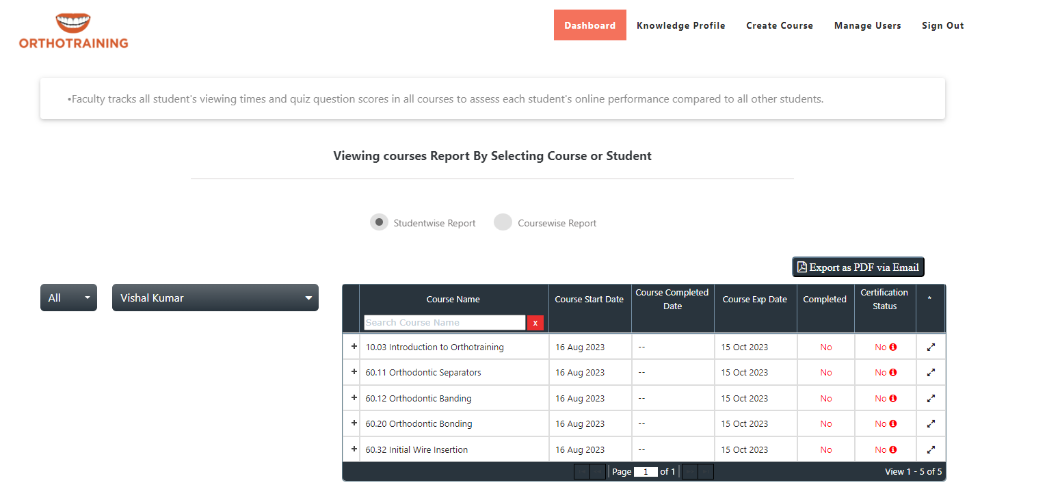The image size is (1047, 500).
Task: Expand the 10.03 Introduction to Orthotraining row
Action: (x=354, y=347)
